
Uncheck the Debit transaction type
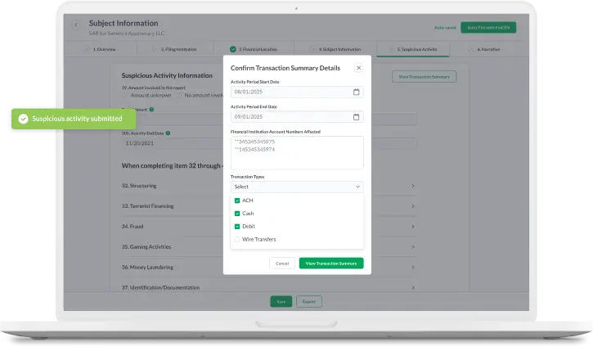coord(237,227)
